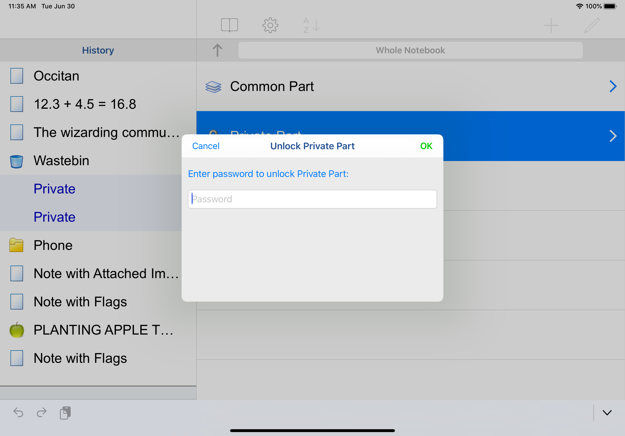Collapse keyboard with down chevron
The image size is (625, 436).
click(x=607, y=413)
